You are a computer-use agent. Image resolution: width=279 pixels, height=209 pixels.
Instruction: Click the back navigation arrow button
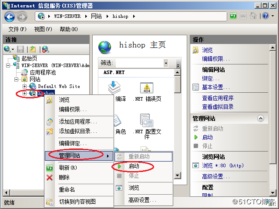coord(10,16)
